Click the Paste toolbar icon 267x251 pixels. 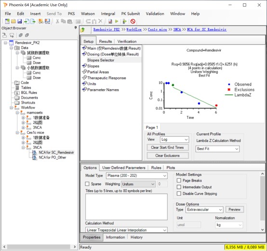tap(70, 22)
